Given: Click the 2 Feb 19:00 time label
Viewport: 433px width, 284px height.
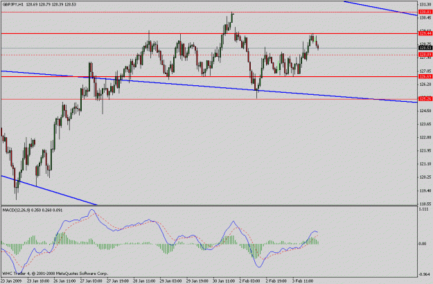Looking at the screenshot, I should (x=276, y=281).
